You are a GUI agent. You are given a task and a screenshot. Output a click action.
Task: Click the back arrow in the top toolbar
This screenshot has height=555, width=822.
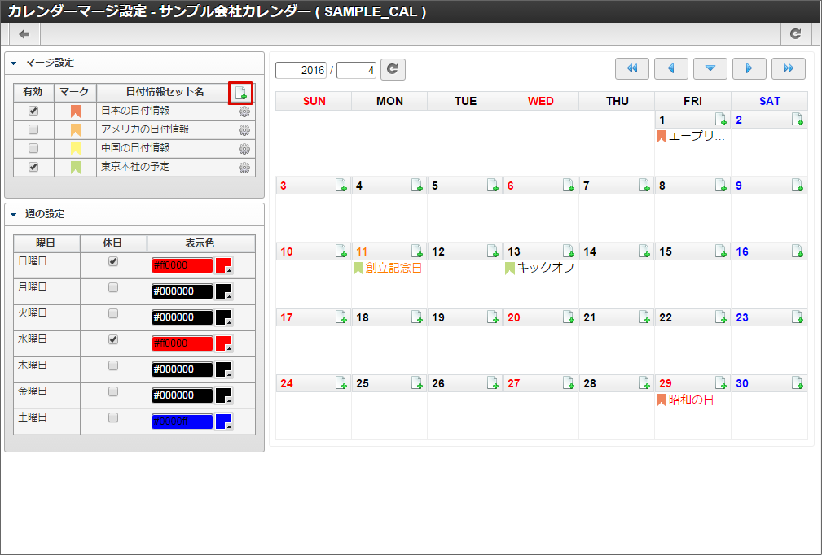[24, 33]
